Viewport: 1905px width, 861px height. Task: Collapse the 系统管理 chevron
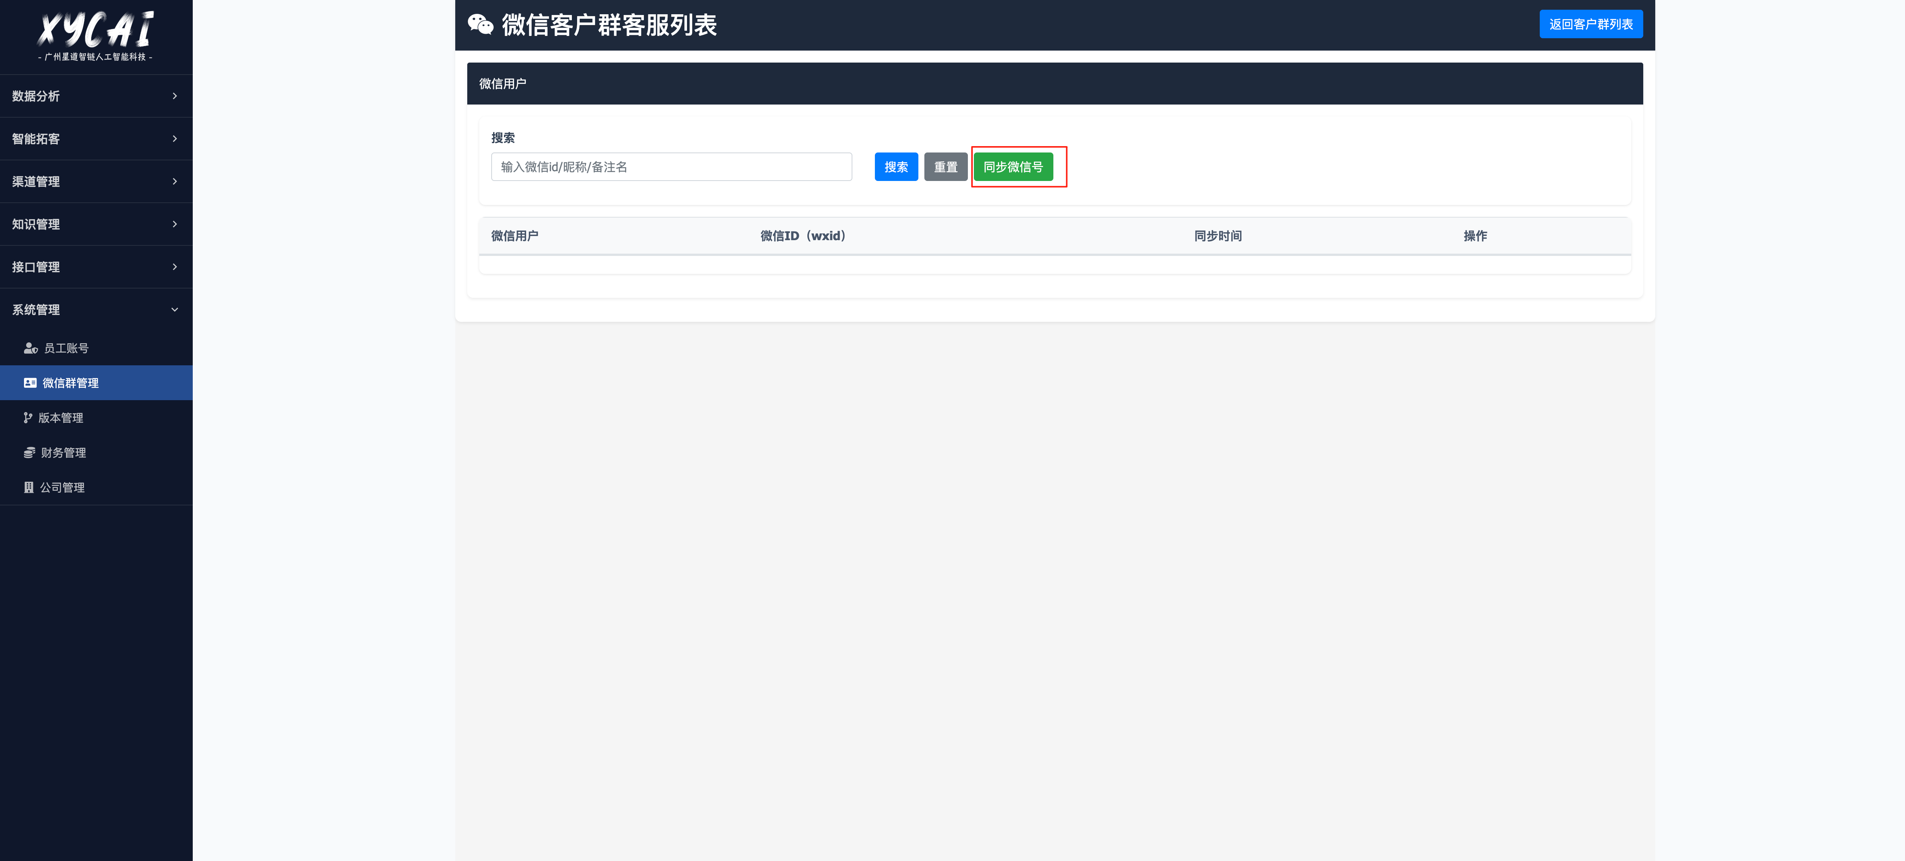[174, 309]
